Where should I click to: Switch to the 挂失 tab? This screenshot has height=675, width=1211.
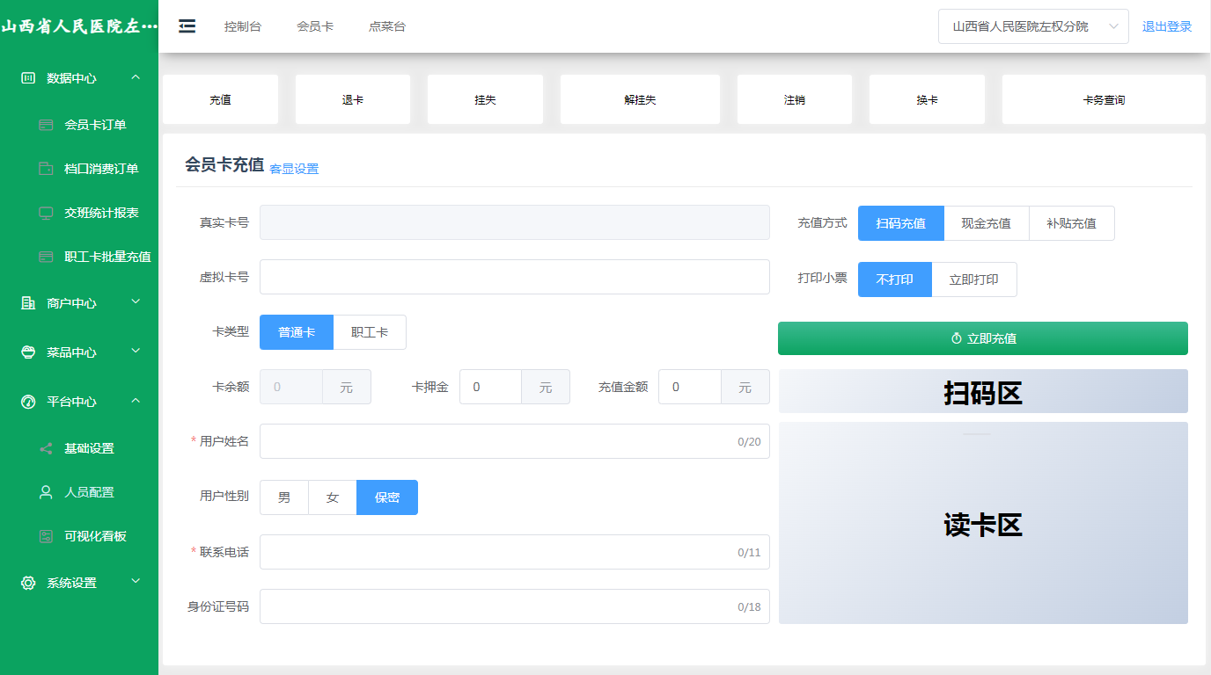[485, 99]
